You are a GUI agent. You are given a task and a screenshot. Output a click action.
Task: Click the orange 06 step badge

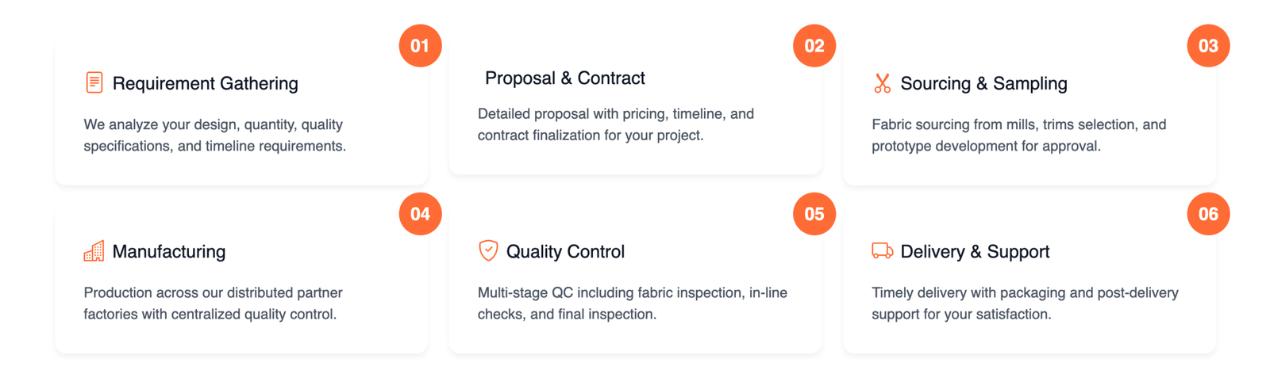click(1208, 214)
